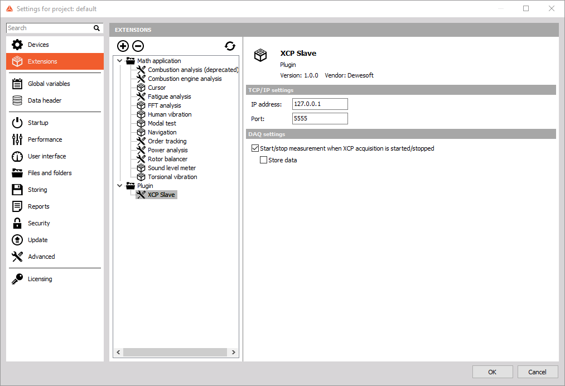The image size is (565, 386).
Task: Click the tree scrollbar left arrow
Action: (118, 352)
